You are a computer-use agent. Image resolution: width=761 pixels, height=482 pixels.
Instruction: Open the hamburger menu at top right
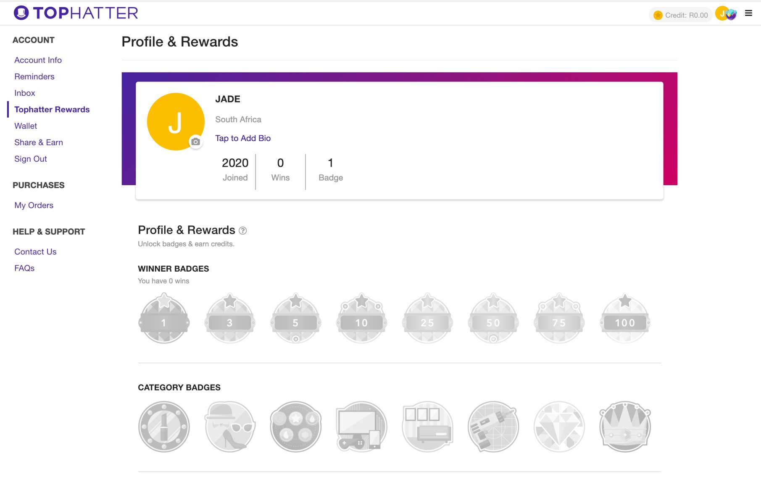(748, 13)
